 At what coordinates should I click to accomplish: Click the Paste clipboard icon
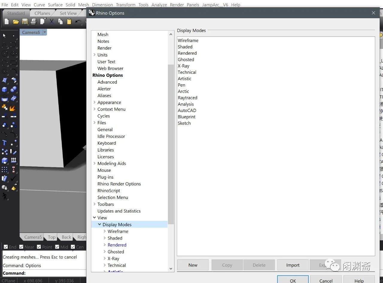pos(69,22)
